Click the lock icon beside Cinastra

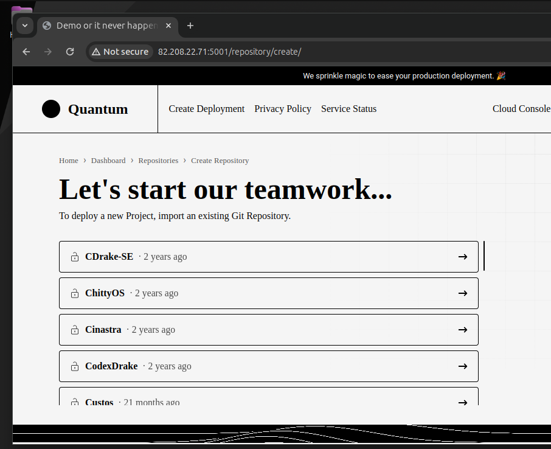click(x=74, y=329)
